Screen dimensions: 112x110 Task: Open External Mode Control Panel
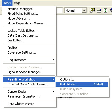pos(29,84)
